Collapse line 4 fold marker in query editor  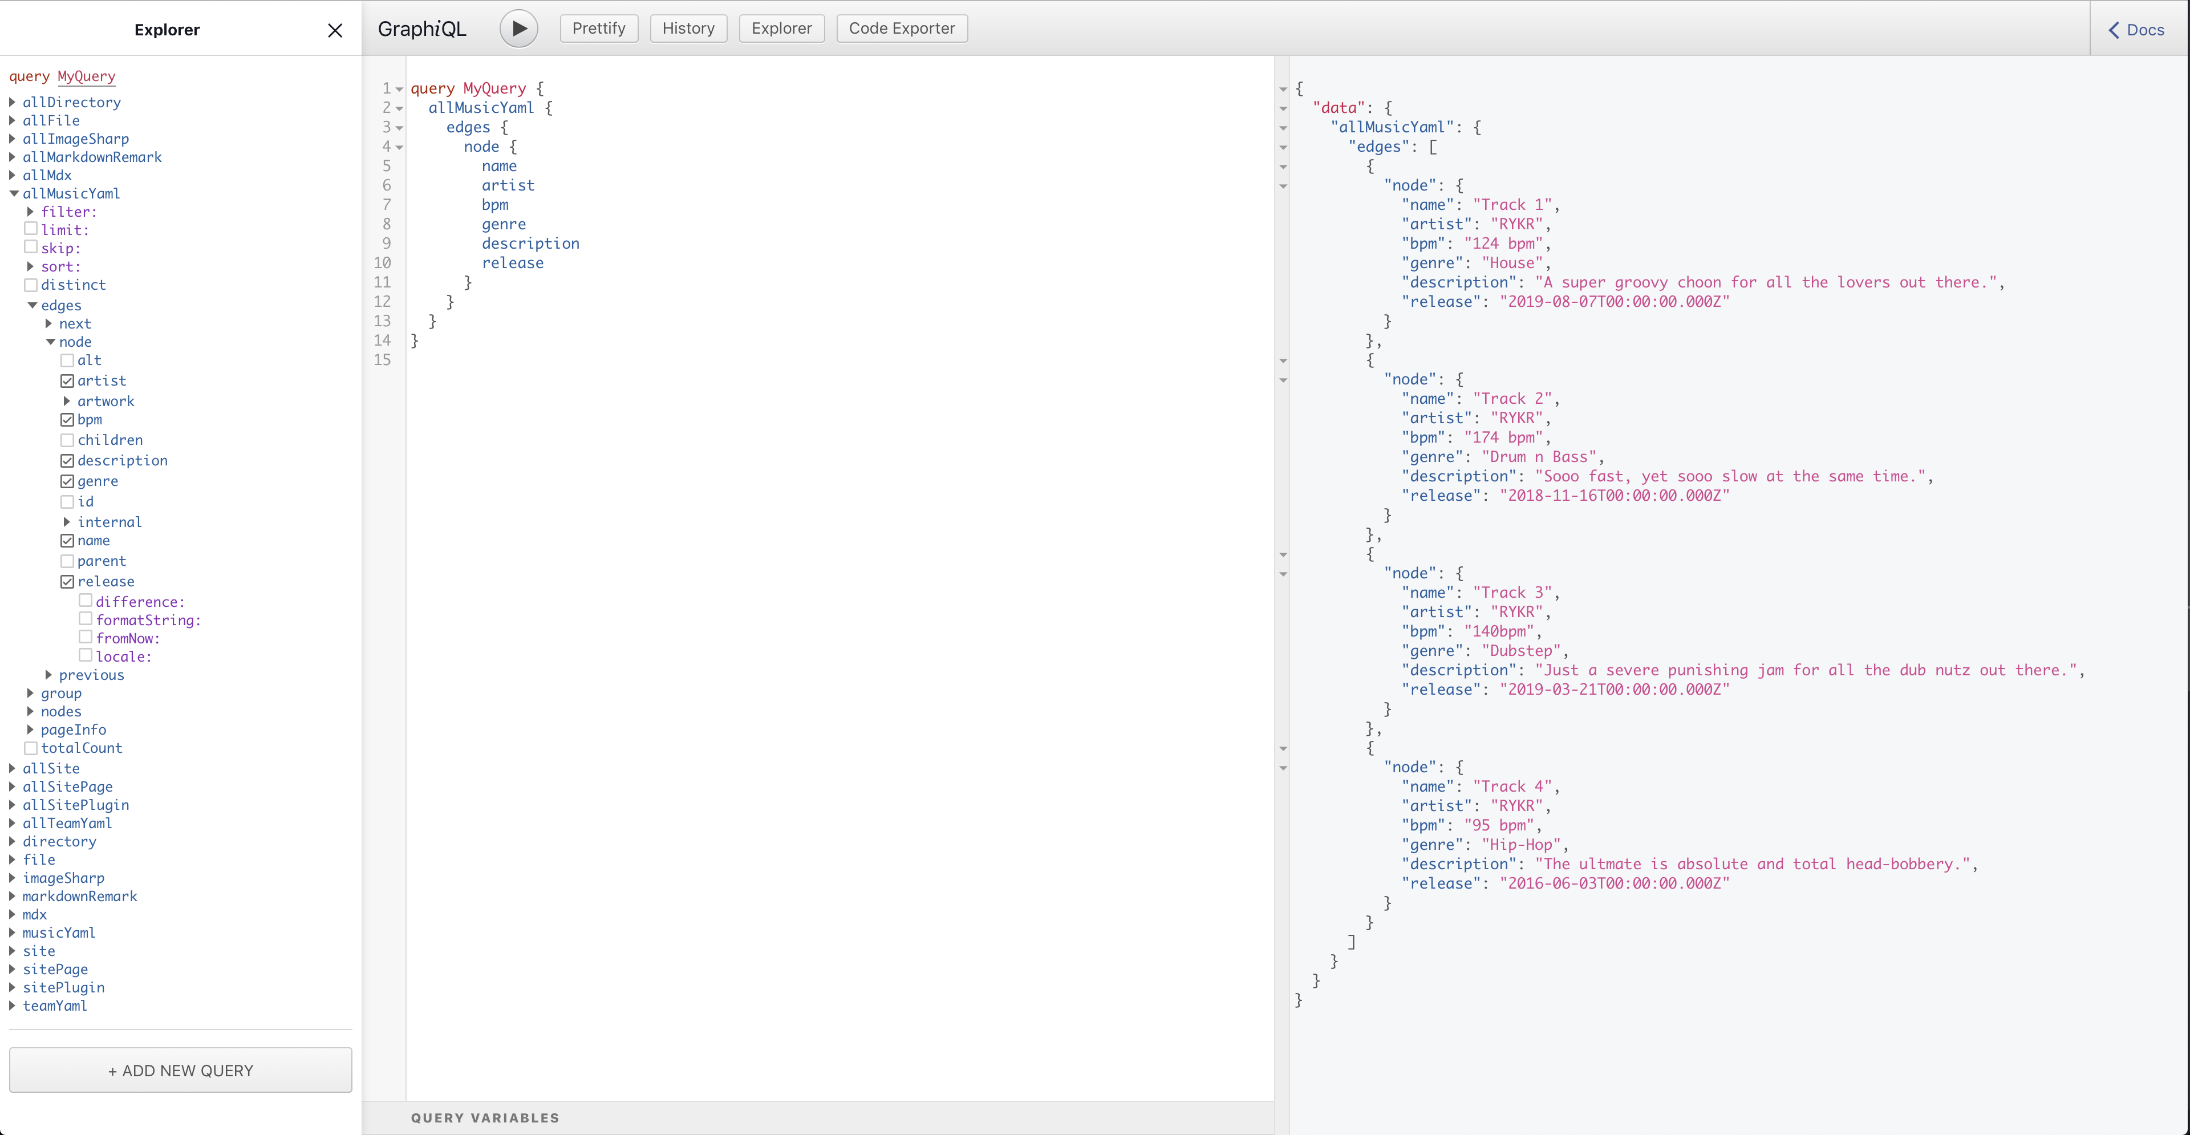399,146
